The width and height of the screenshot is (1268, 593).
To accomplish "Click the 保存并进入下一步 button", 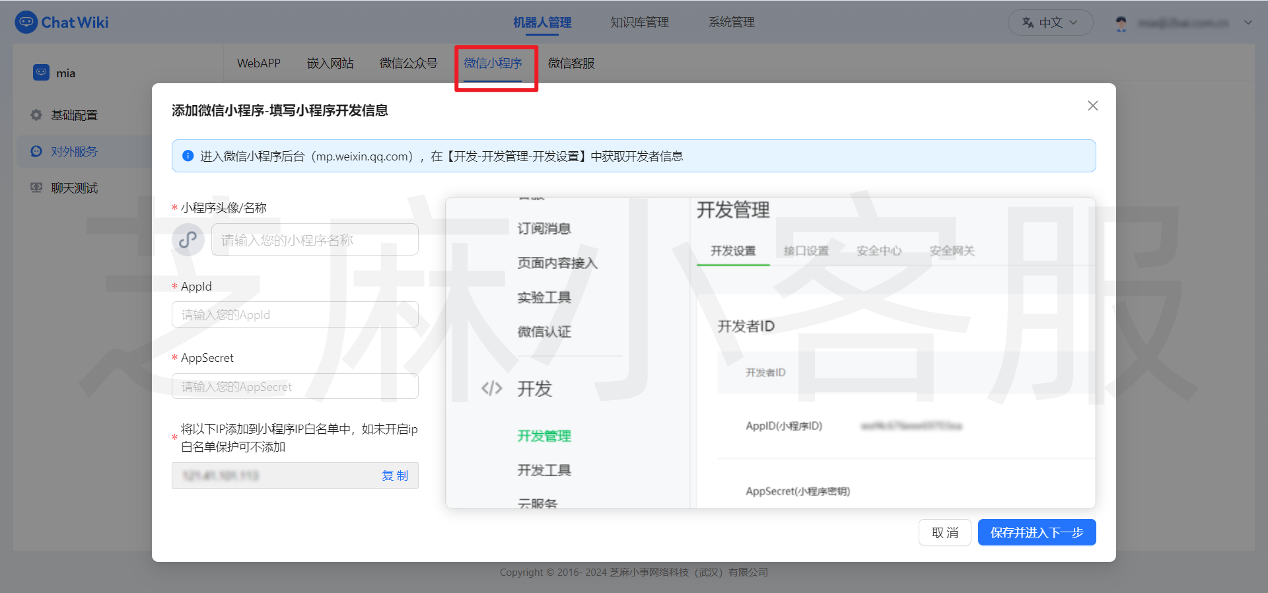I will pos(1037,532).
